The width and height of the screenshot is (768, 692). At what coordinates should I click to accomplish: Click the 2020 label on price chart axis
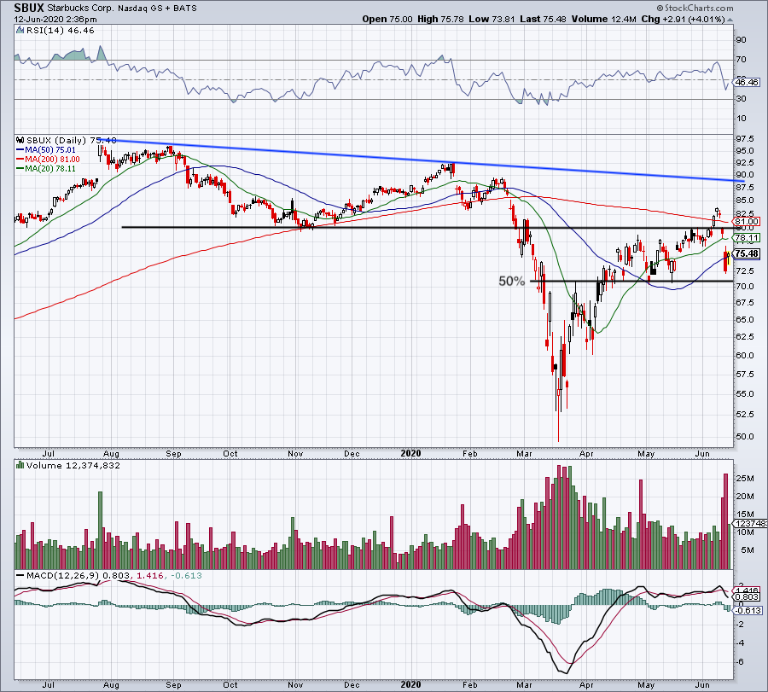click(x=410, y=453)
